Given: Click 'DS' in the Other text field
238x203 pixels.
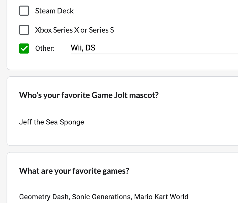Looking at the screenshot, I should pyautogui.click(x=90, y=48).
